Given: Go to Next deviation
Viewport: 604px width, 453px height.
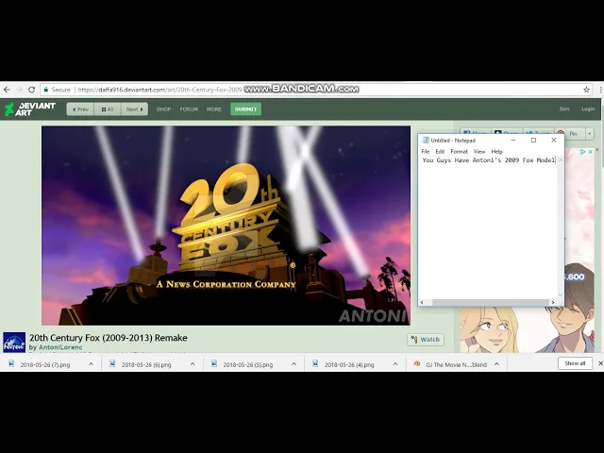Looking at the screenshot, I should tap(134, 109).
